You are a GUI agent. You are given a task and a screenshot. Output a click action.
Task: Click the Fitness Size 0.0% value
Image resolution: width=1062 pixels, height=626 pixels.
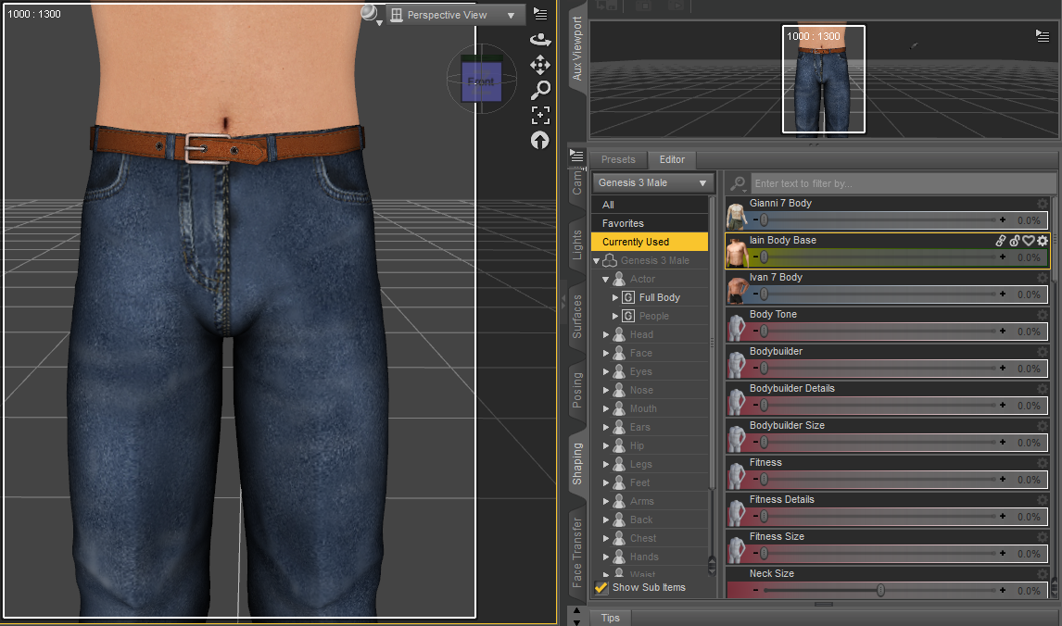pos(1029,554)
